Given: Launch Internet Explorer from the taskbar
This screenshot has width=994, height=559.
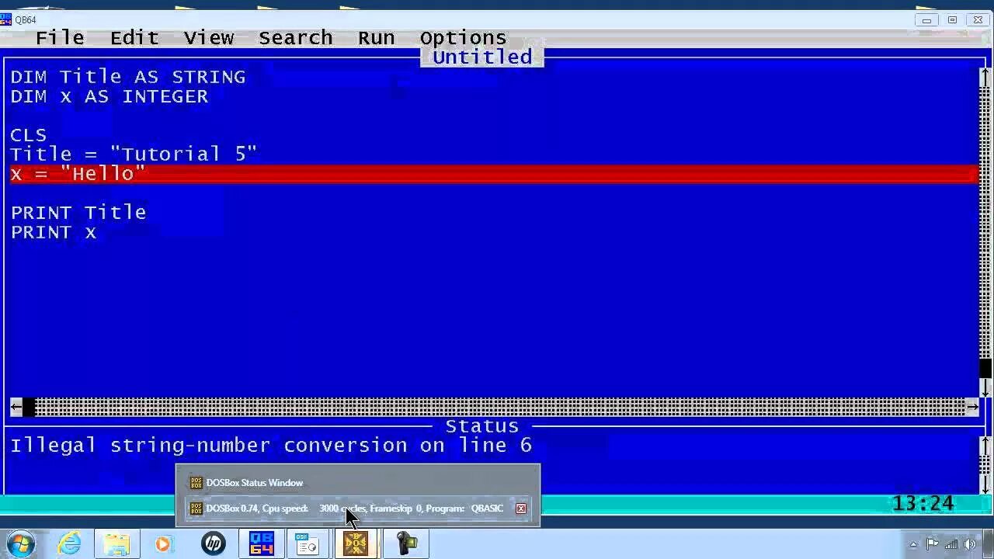Looking at the screenshot, I should (x=69, y=543).
